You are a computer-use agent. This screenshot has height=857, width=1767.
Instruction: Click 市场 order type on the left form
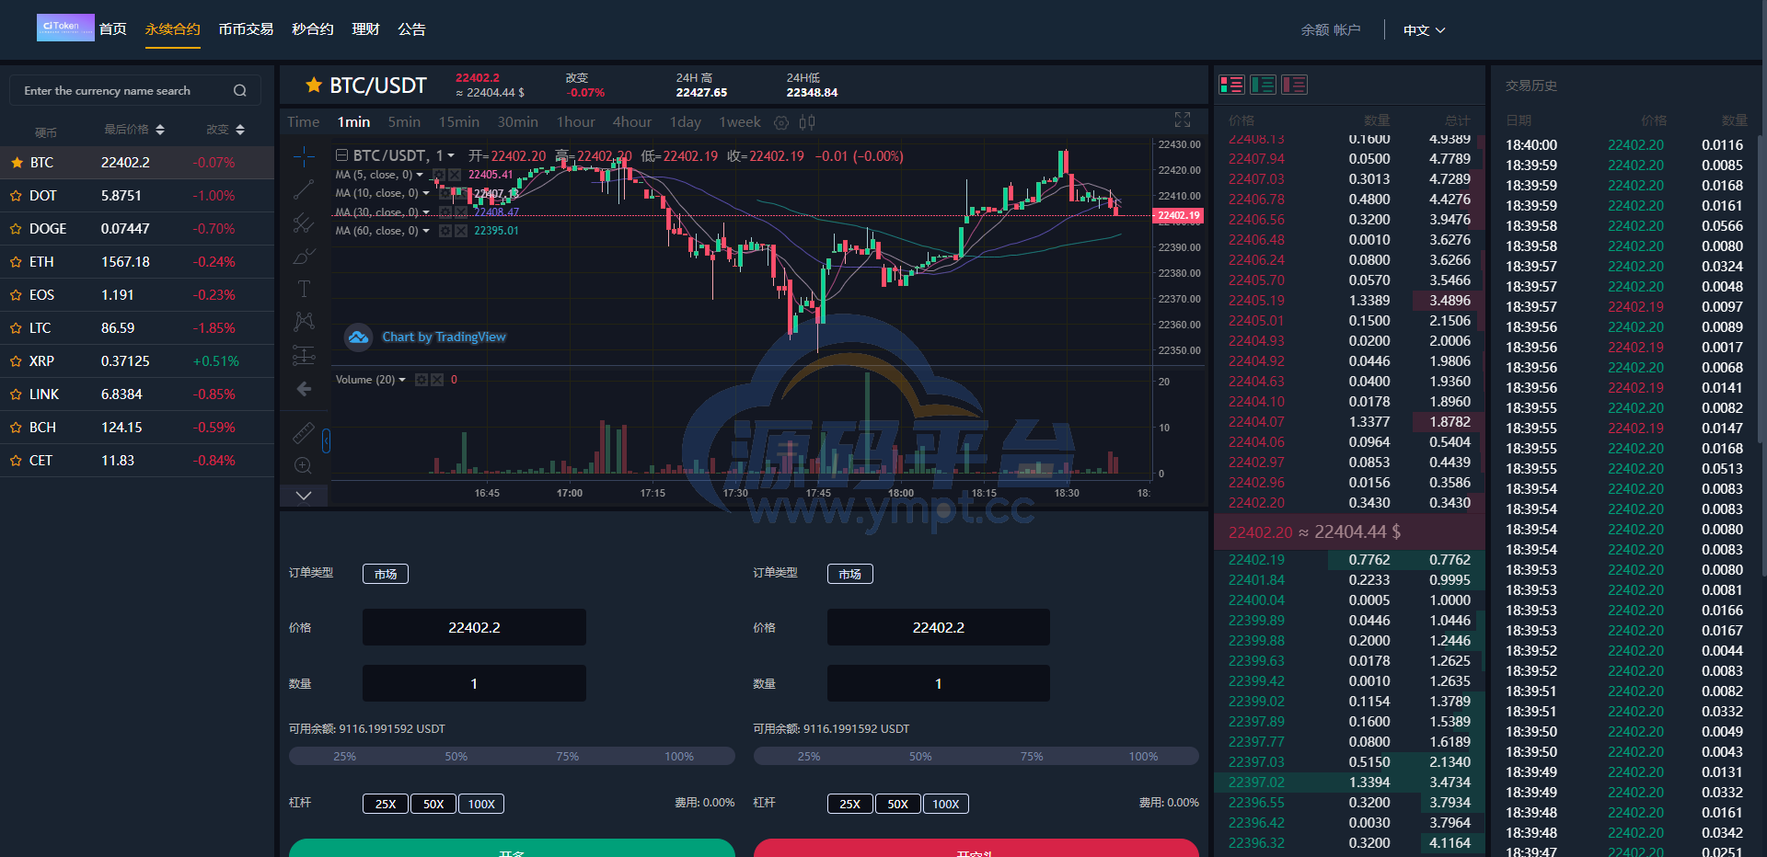(386, 574)
